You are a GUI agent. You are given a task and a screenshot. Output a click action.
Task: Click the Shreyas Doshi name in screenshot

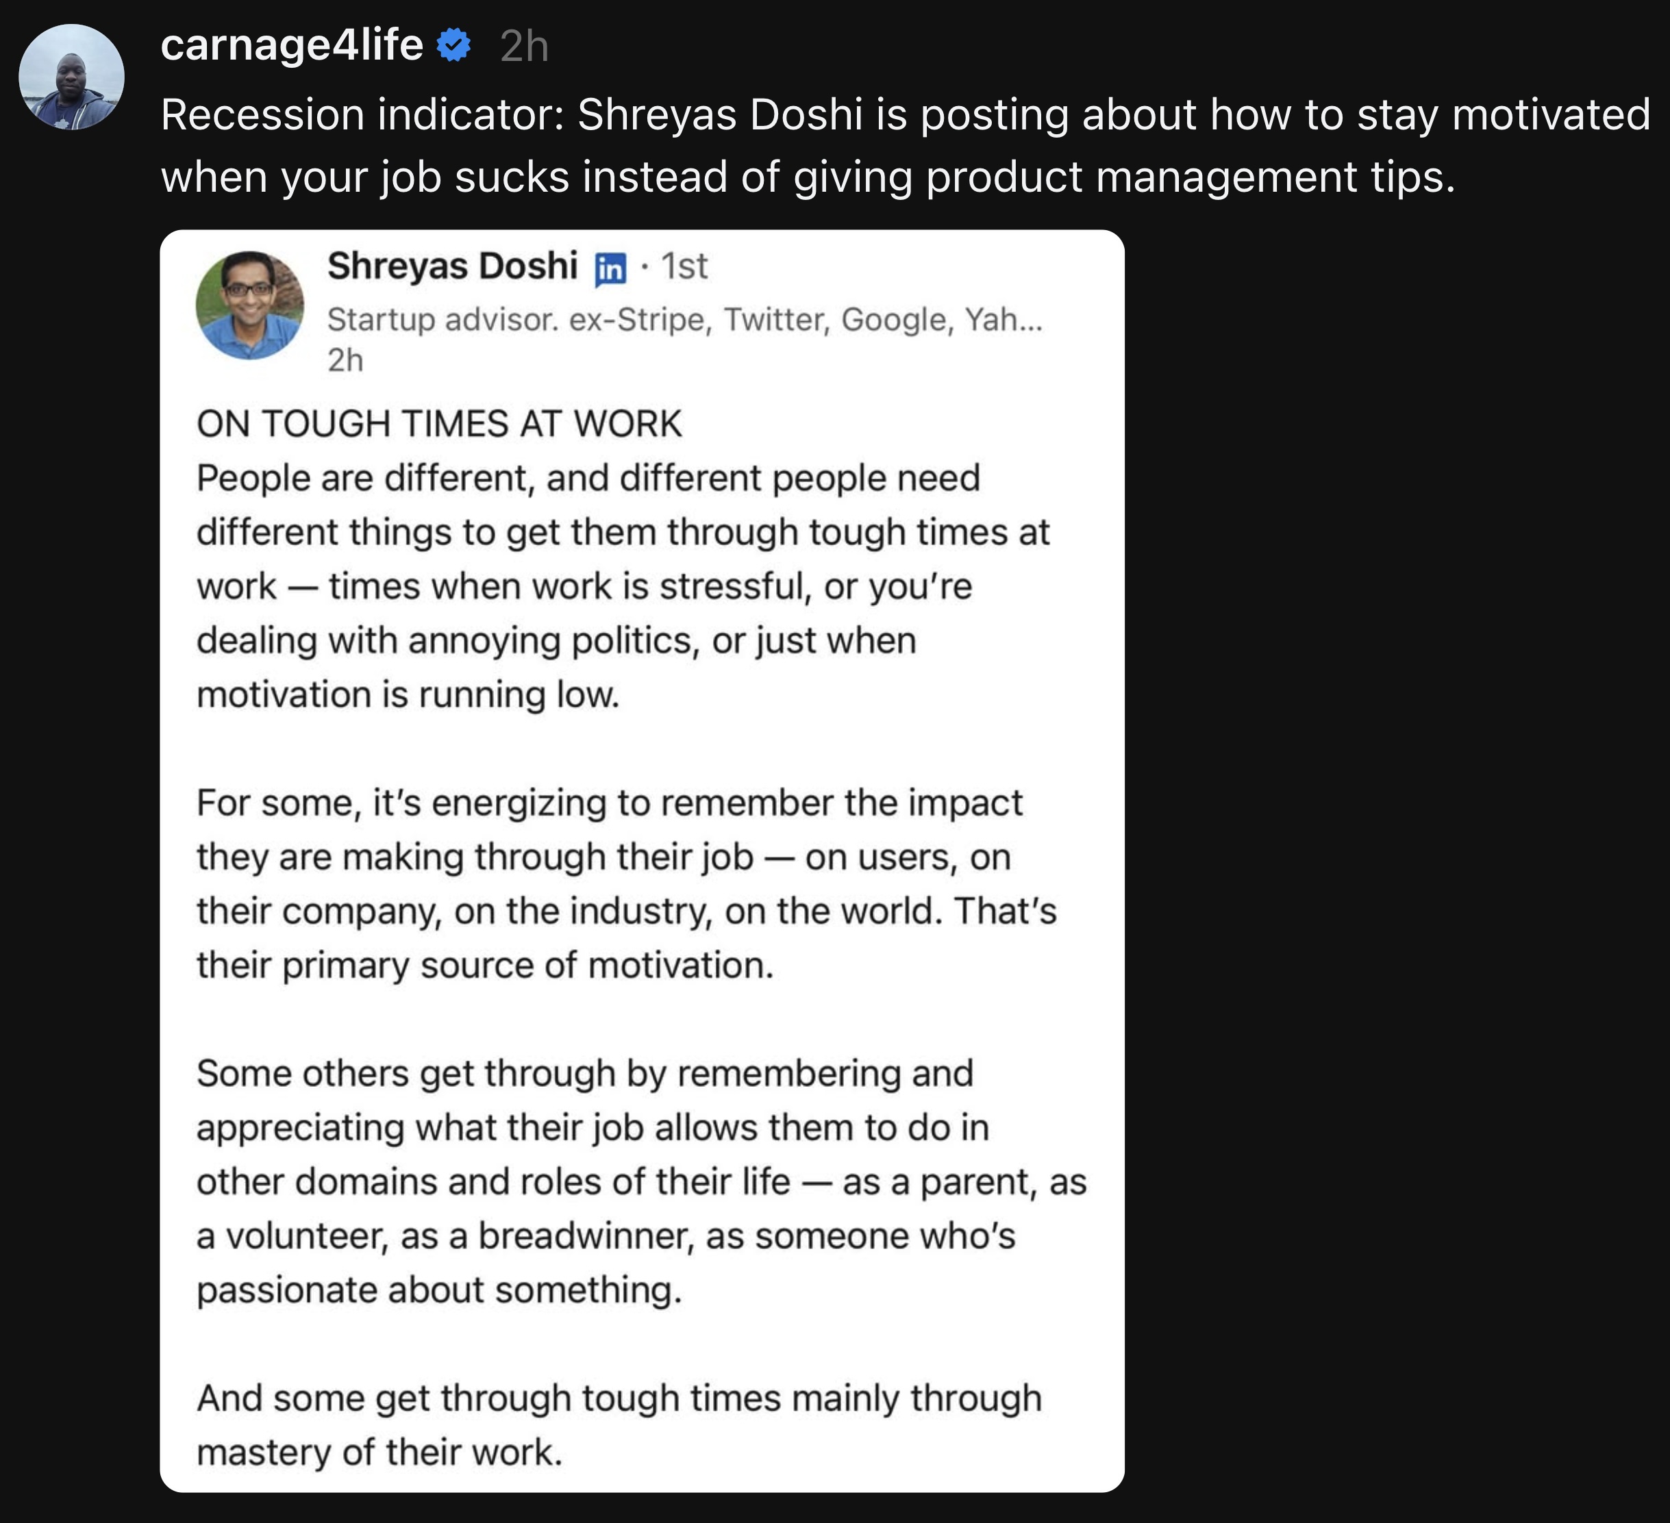(x=452, y=266)
